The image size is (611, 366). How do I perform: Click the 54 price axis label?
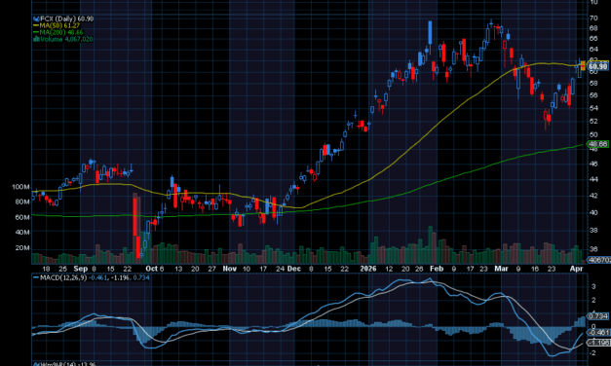593,108
